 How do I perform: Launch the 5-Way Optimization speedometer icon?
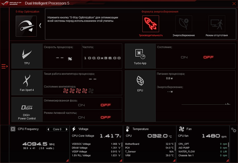[x=26, y=26]
